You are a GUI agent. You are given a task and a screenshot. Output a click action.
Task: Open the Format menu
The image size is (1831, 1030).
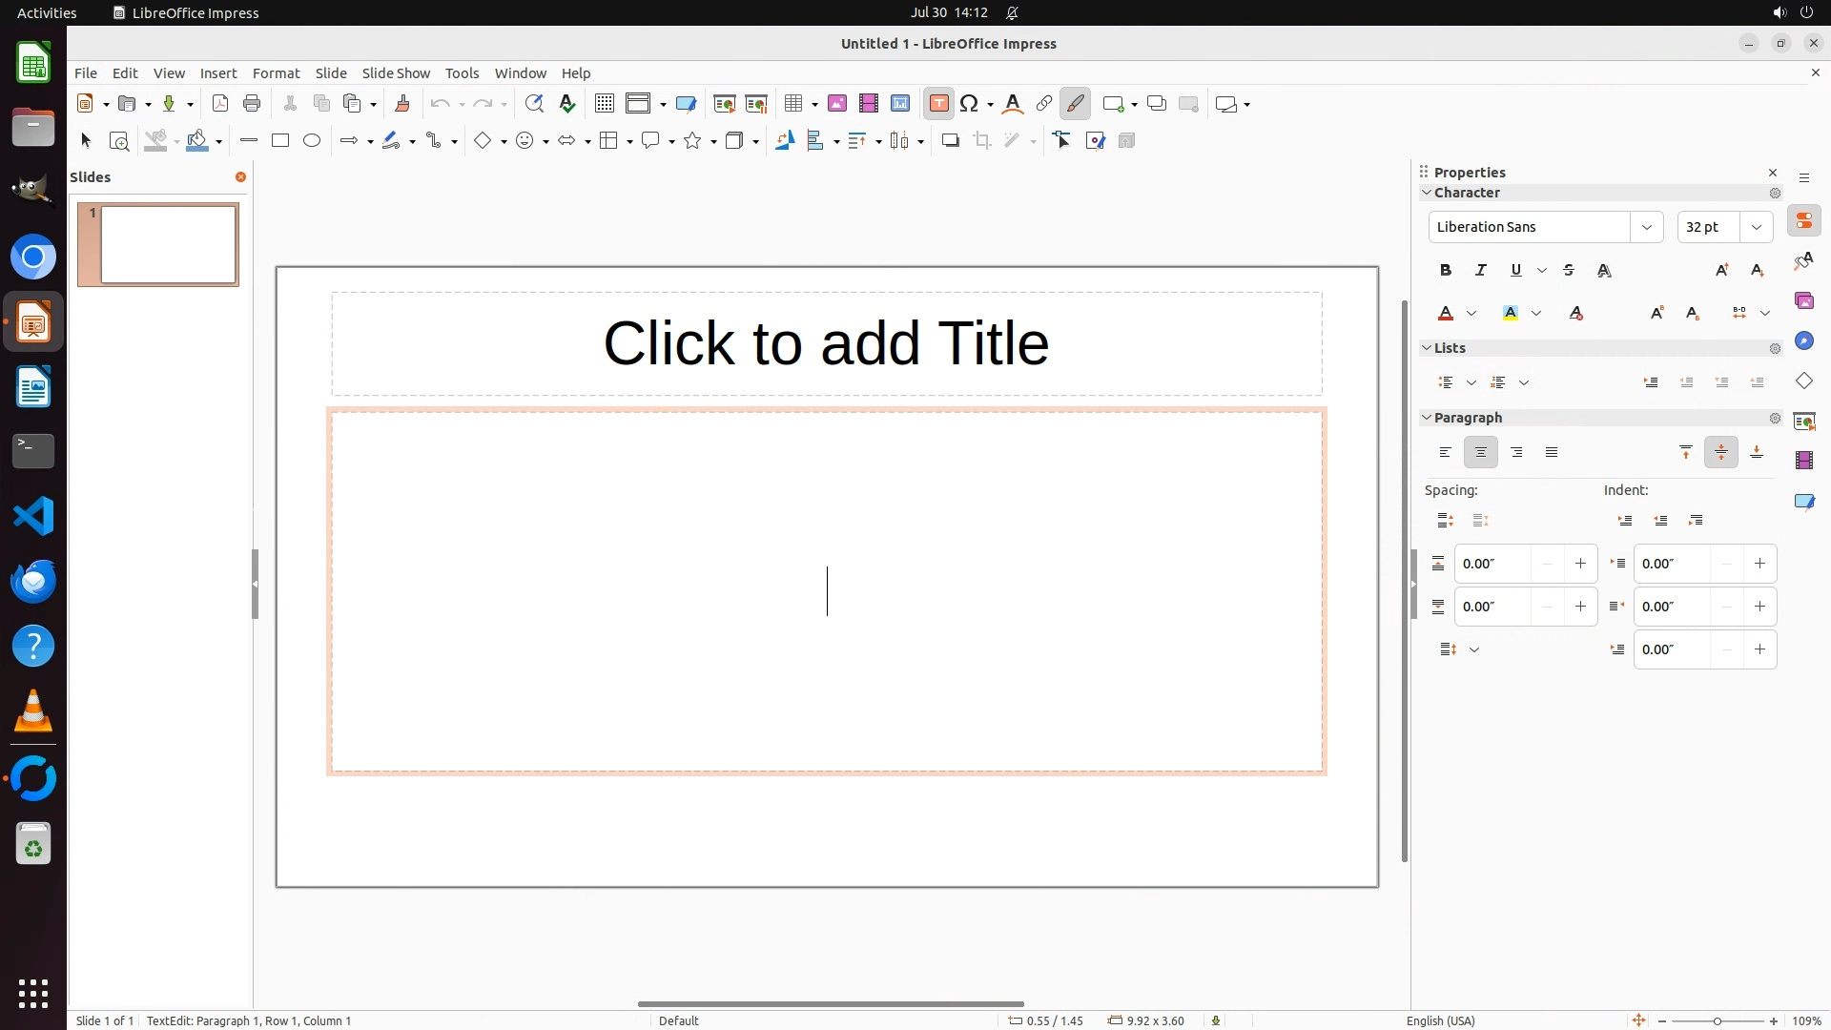[276, 73]
